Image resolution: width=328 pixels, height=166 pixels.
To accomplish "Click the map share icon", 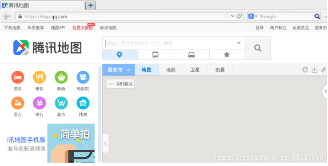I will pyautogui.click(x=315, y=70).
